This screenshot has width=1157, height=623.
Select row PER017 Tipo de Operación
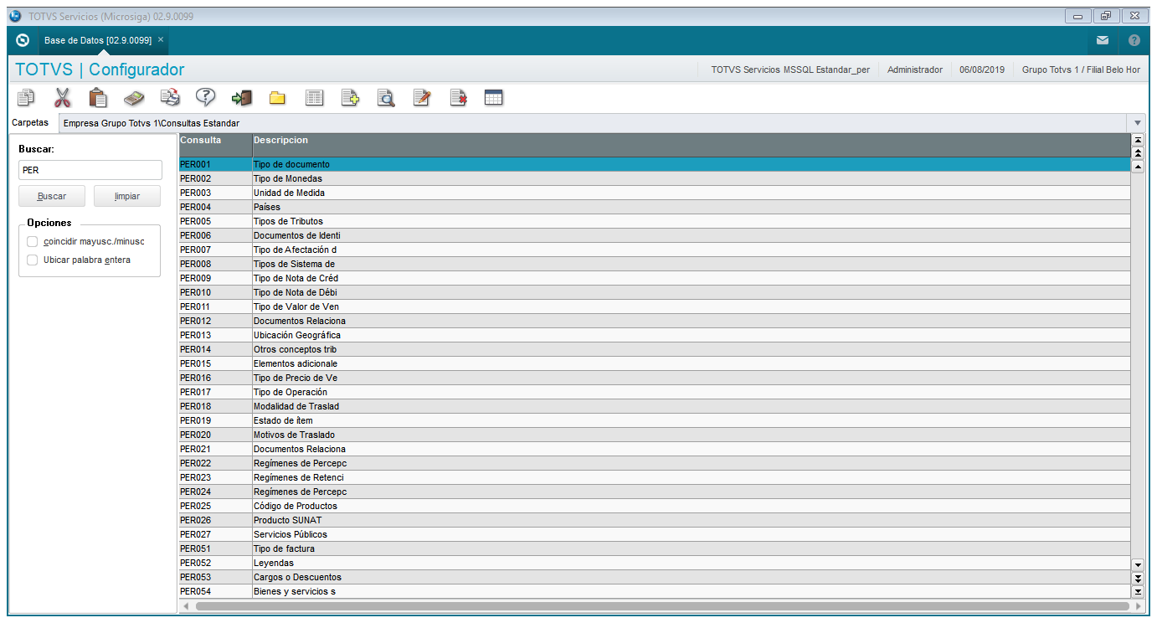tap(655, 392)
